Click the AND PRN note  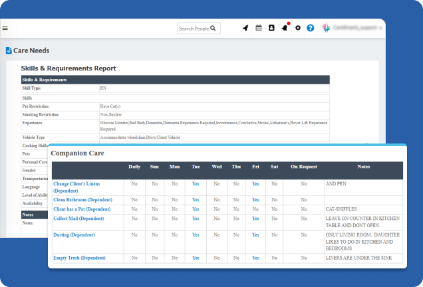coord(336,184)
